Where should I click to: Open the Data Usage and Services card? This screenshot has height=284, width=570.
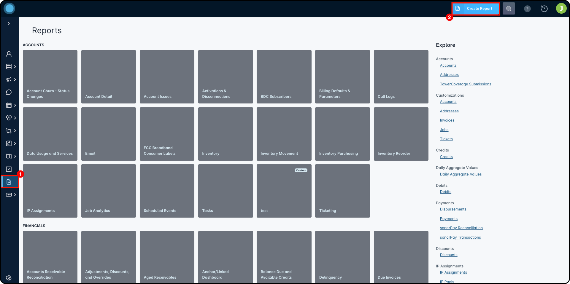50,134
